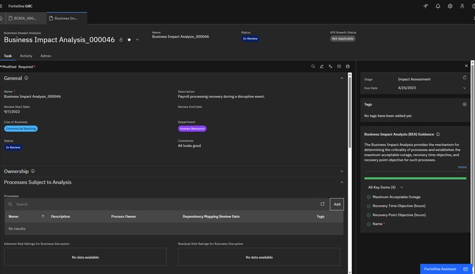Switch to the Task tab
This screenshot has width=475, height=274.
(x=8, y=56)
